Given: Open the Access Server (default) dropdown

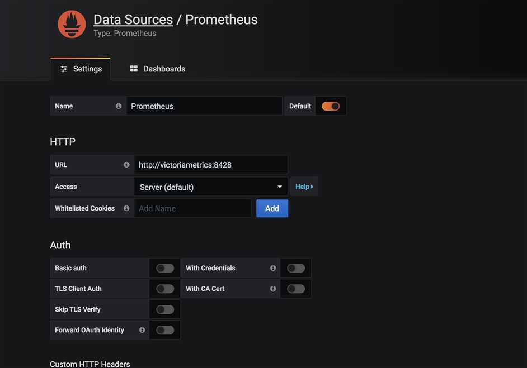Looking at the screenshot, I should (211, 187).
